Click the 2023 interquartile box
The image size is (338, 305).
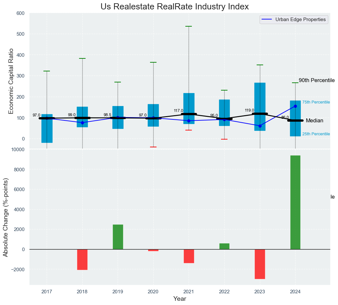(x=260, y=107)
